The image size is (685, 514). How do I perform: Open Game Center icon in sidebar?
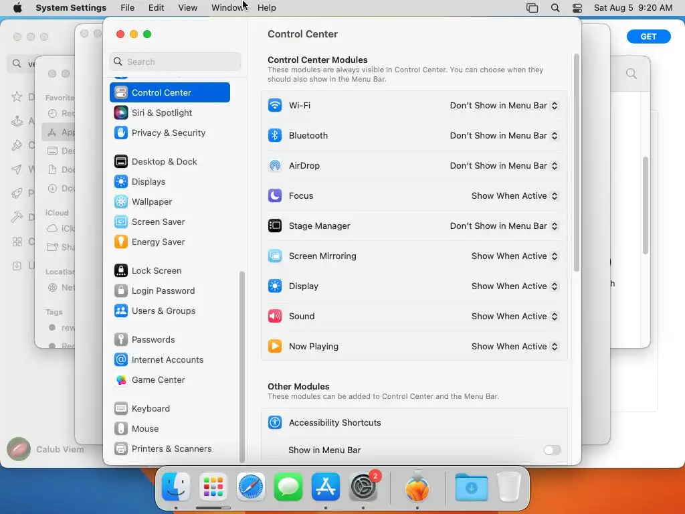pyautogui.click(x=121, y=380)
